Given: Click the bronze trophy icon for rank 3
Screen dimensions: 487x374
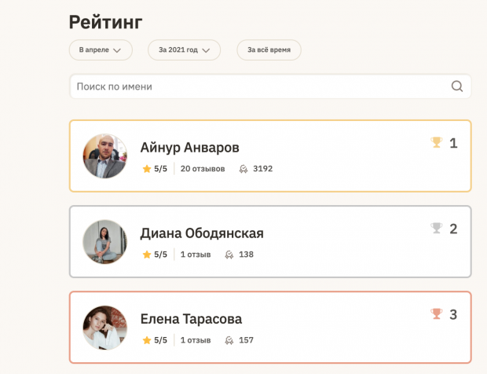Looking at the screenshot, I should pos(437,313).
